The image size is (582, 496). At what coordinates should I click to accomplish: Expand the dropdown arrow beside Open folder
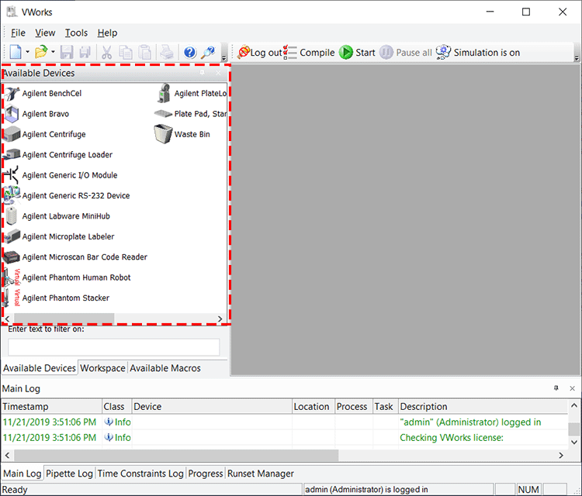(x=53, y=52)
